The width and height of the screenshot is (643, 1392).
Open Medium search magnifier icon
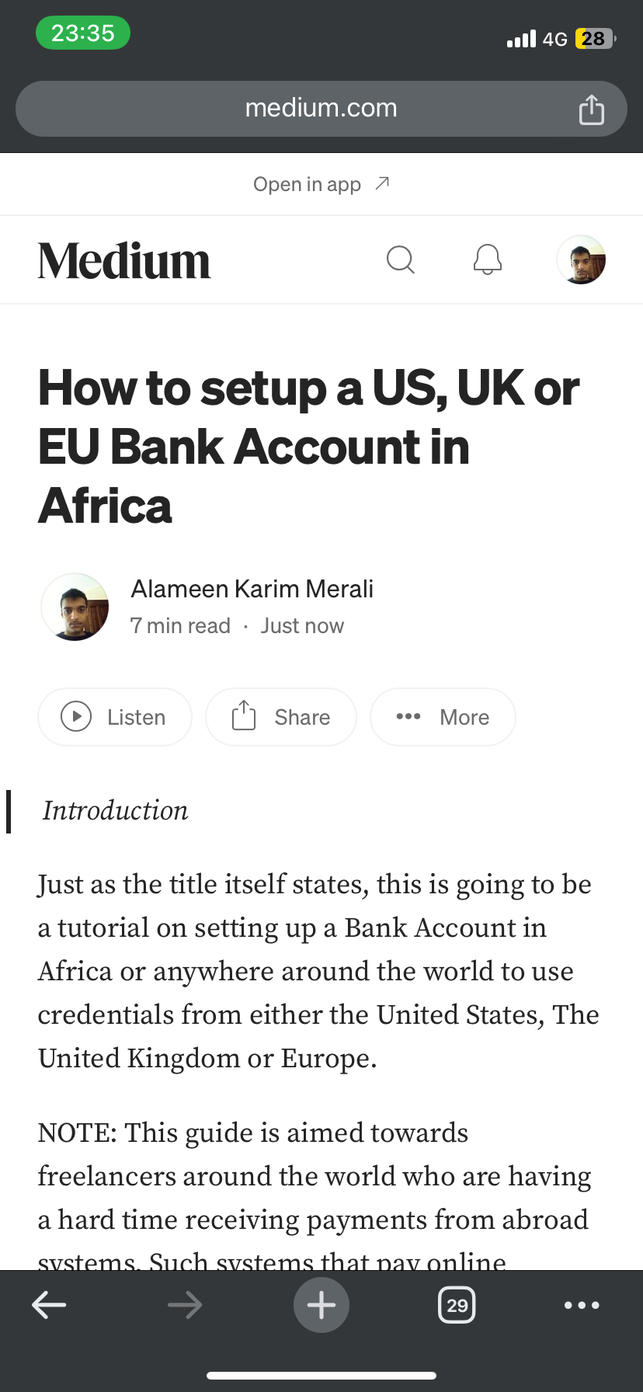coord(401,259)
